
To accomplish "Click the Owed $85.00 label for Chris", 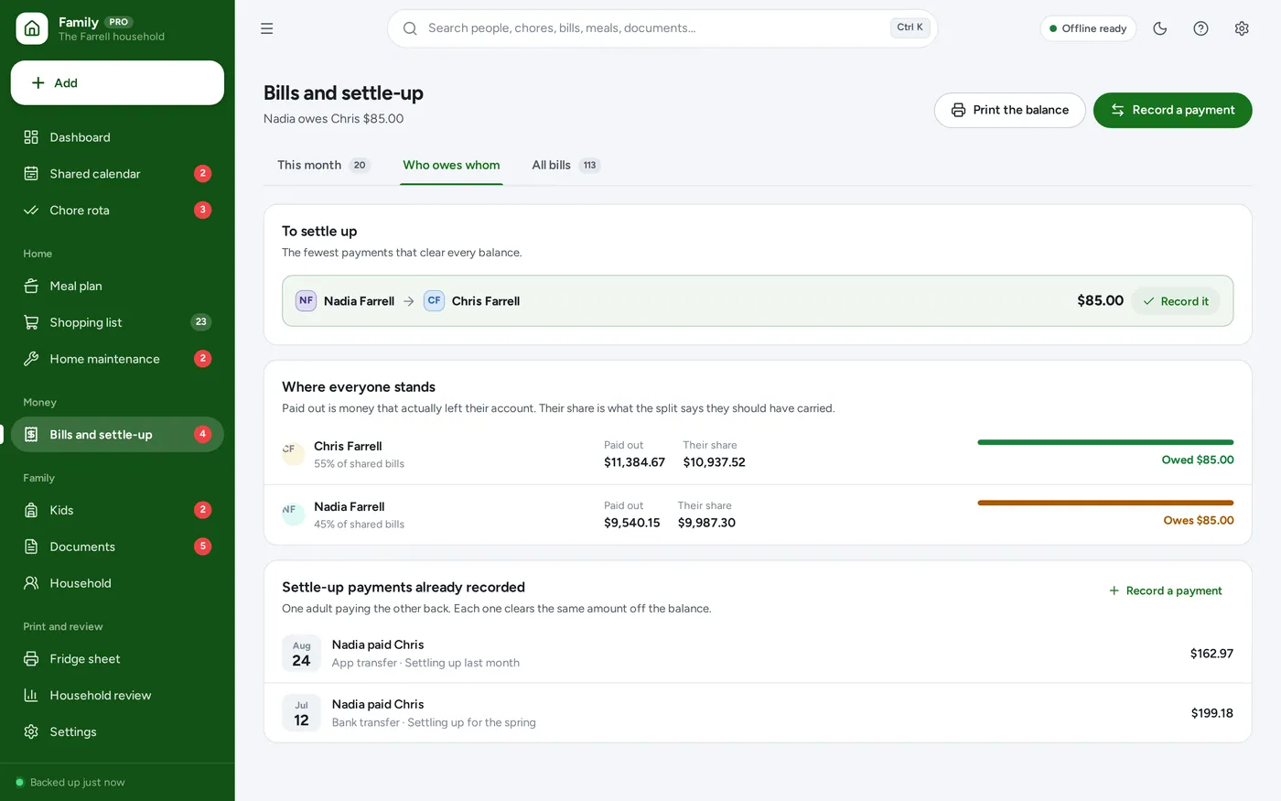I will (1198, 460).
